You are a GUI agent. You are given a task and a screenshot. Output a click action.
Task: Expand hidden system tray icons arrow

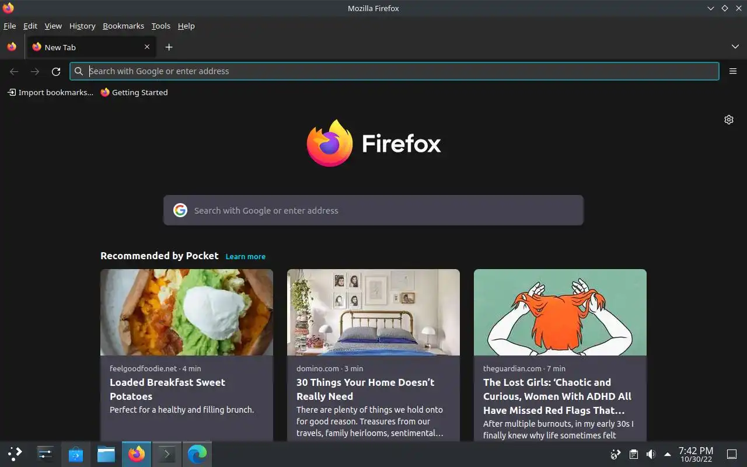coord(668,454)
